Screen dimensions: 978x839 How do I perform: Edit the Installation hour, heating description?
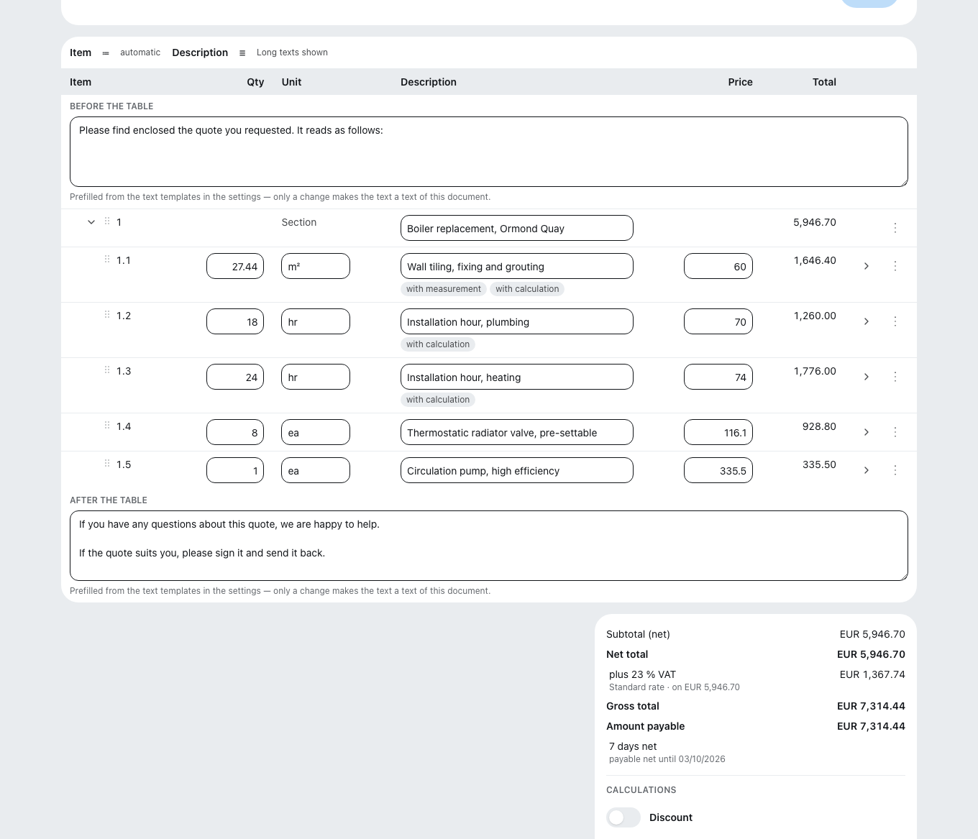click(x=517, y=377)
